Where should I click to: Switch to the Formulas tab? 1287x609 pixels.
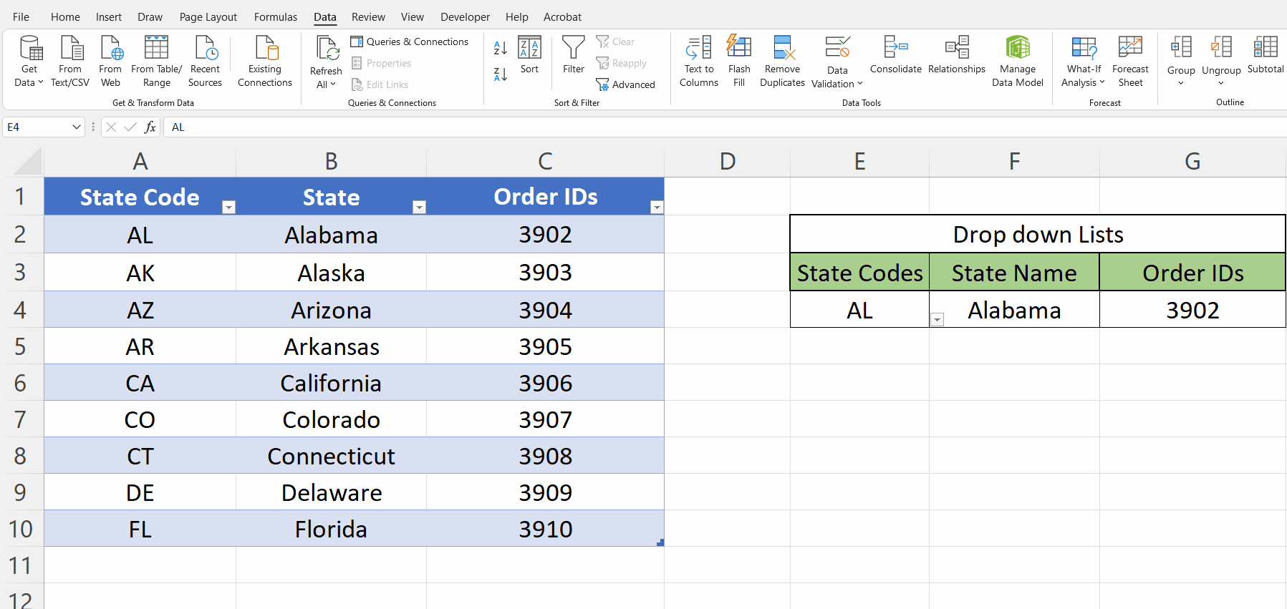tap(276, 16)
